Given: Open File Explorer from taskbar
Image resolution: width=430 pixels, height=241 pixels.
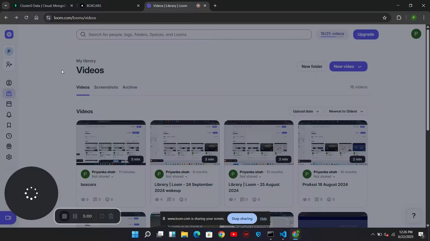Looking at the screenshot, I should coord(184,234).
